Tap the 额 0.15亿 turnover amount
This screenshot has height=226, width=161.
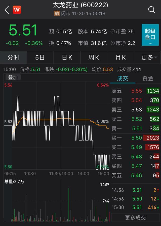pyautogui.click(x=60, y=31)
